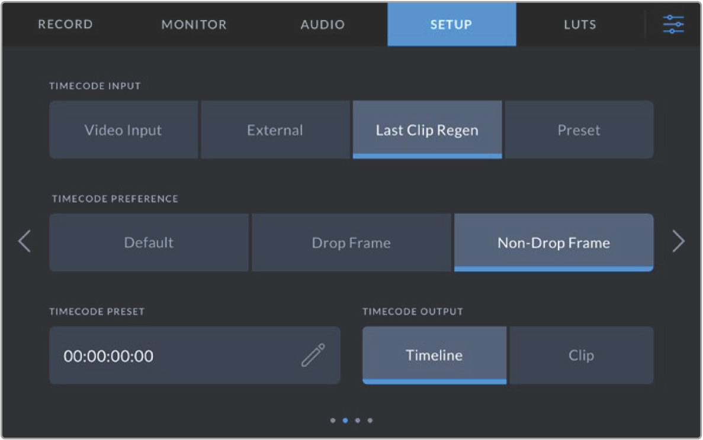This screenshot has width=703, height=440.
Task: Click the third page indicator dot
Action: tap(358, 420)
